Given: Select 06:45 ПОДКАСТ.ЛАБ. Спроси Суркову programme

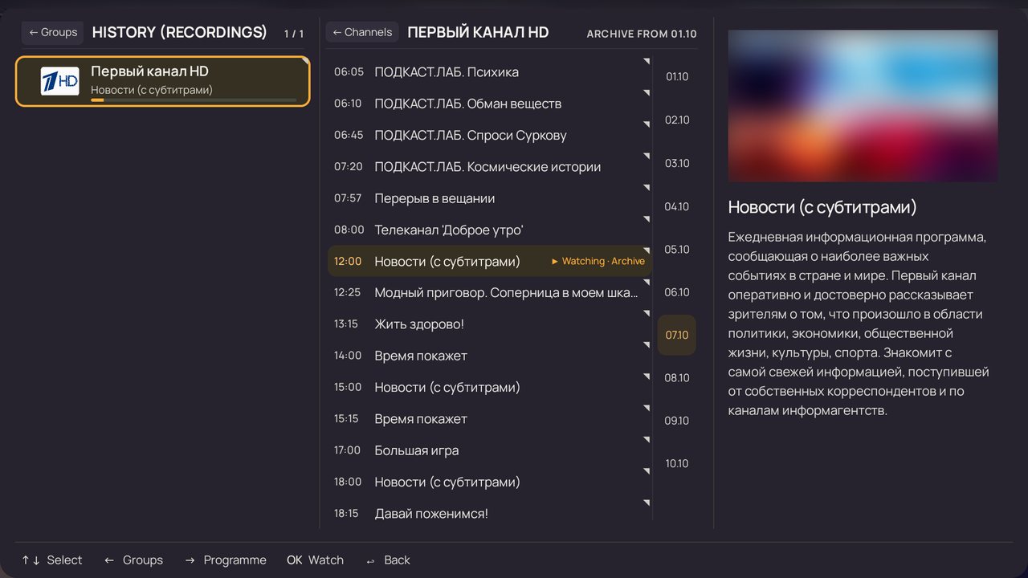Looking at the screenshot, I should click(490, 135).
